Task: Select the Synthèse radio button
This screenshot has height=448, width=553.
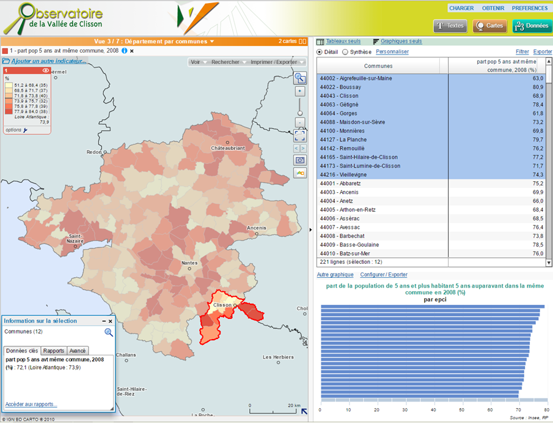Action: coord(345,52)
